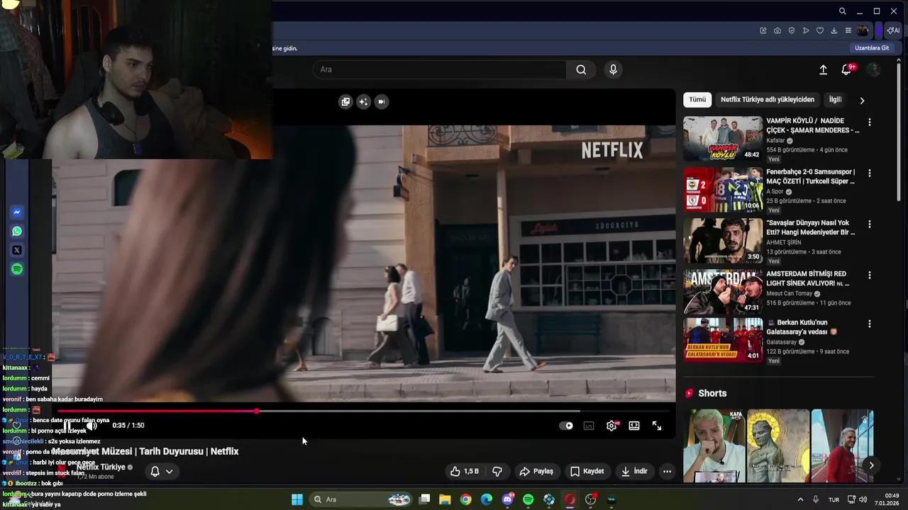Open options menu for "Savaşlar Dünyayı" video

869,224
